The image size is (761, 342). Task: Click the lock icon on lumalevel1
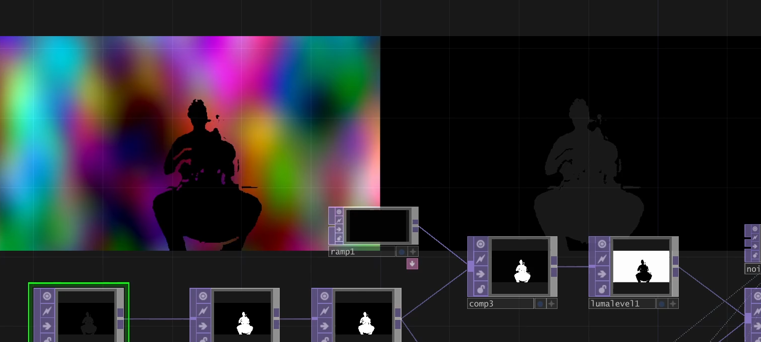(x=602, y=289)
